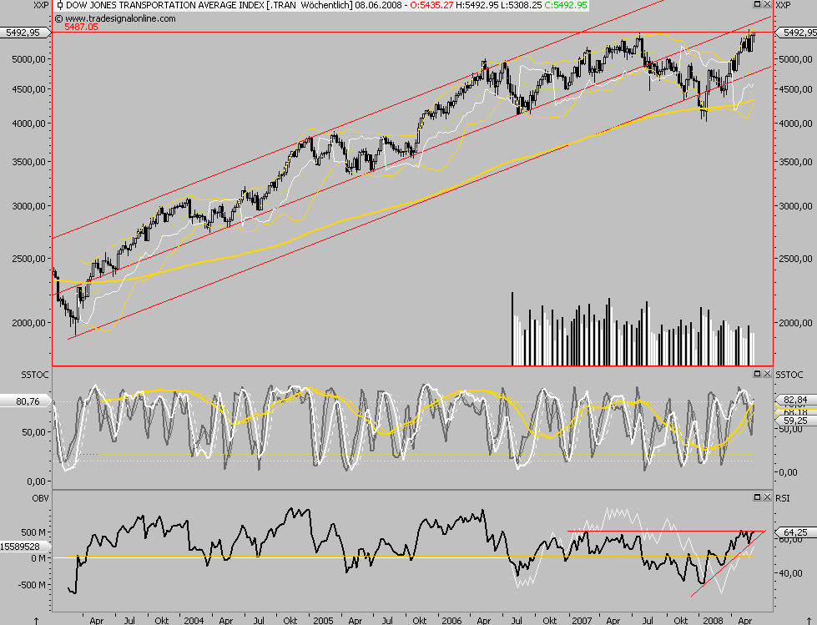Close the SSTOC indicator panel
The height and width of the screenshot is (625, 817).
click(767, 374)
